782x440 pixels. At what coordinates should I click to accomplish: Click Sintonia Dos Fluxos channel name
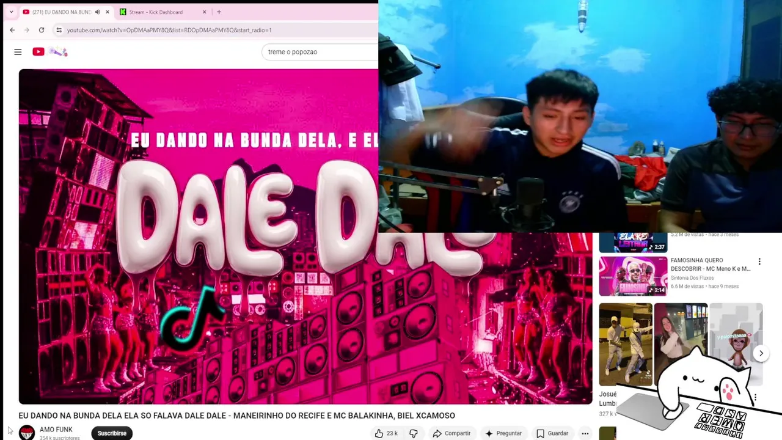click(x=695, y=278)
